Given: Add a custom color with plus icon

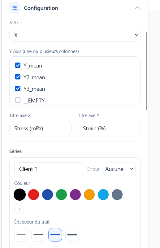Looking at the screenshot, I should tap(19, 209).
